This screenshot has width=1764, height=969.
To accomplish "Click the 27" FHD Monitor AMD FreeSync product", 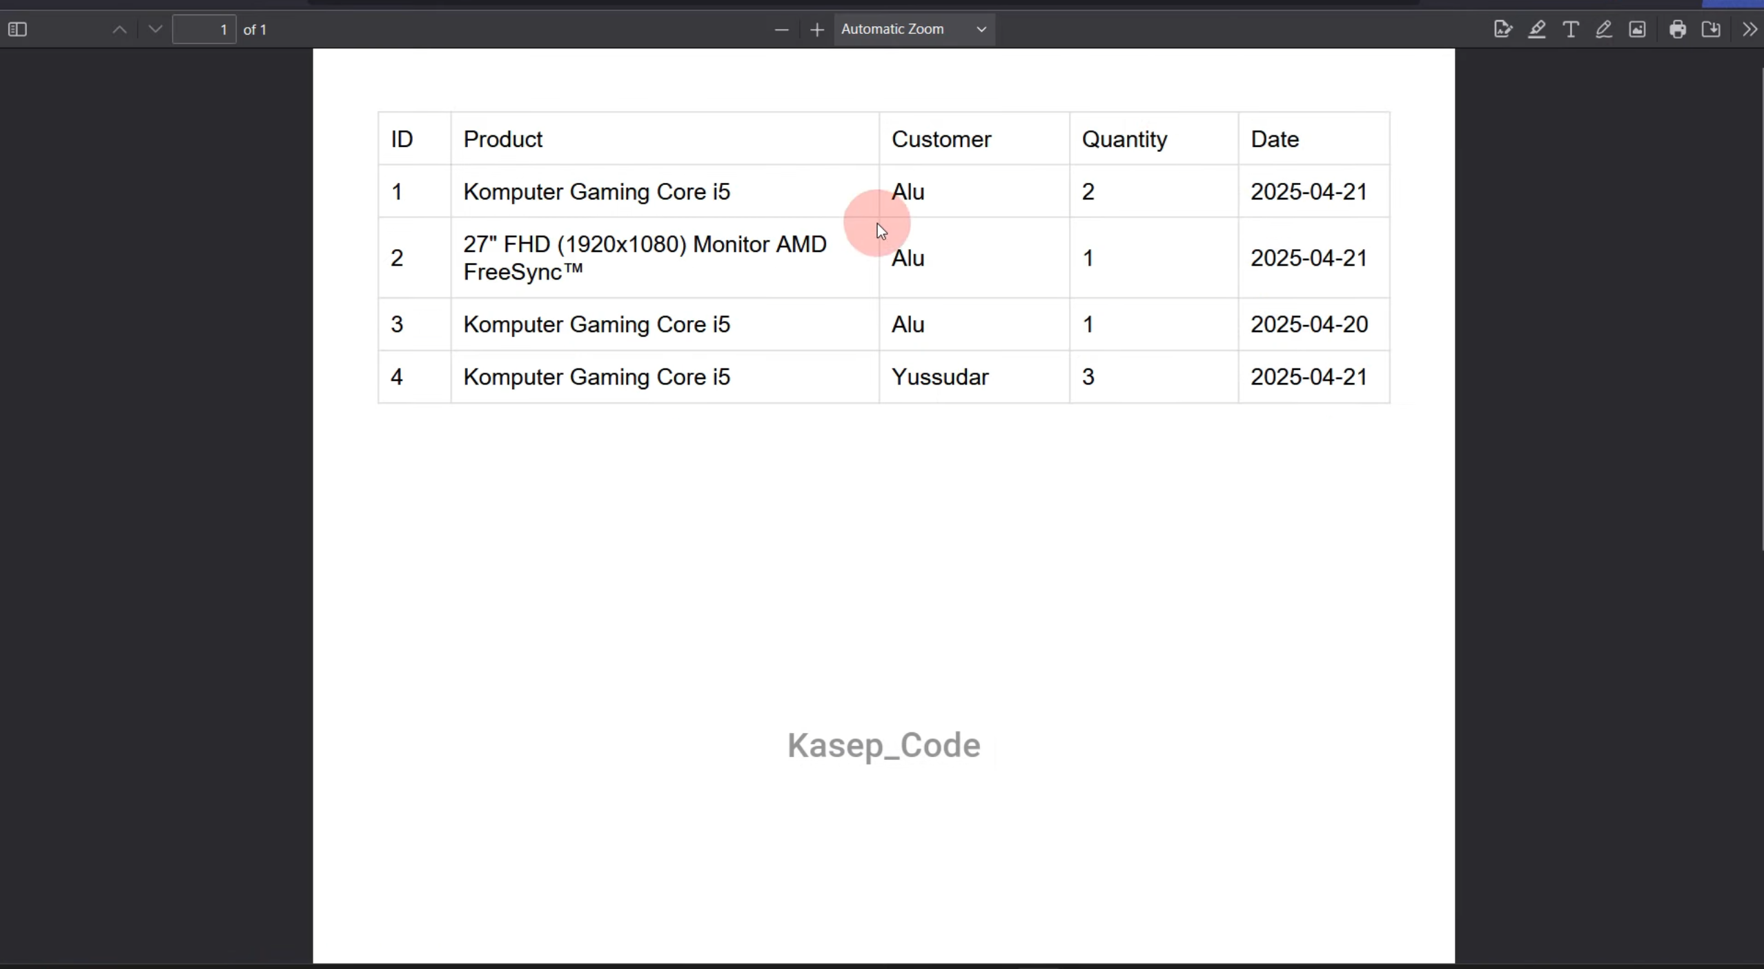I will click(645, 258).
